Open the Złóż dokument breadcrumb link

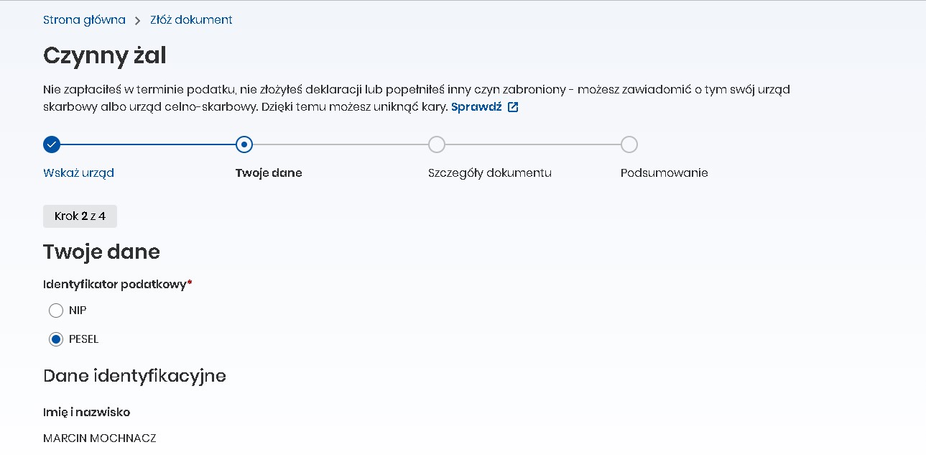[x=191, y=20]
